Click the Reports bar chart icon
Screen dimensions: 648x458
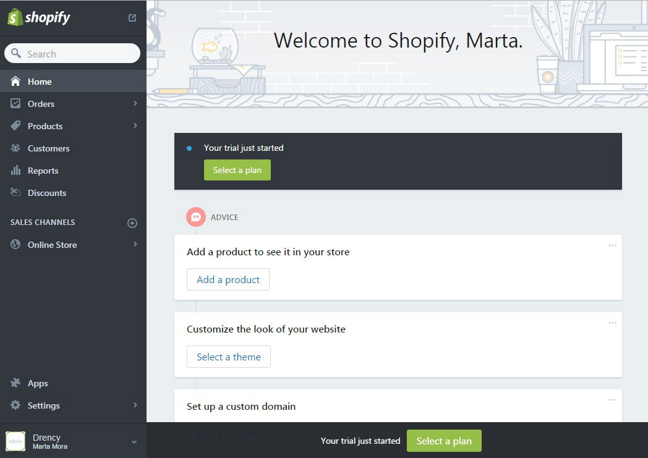pyautogui.click(x=15, y=170)
